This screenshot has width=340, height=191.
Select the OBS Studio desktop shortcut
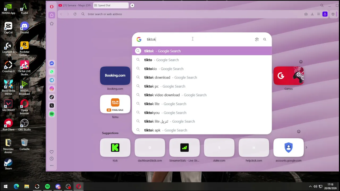coord(24,125)
